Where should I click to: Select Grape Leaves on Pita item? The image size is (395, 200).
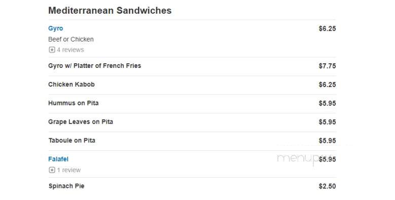[x=81, y=122]
